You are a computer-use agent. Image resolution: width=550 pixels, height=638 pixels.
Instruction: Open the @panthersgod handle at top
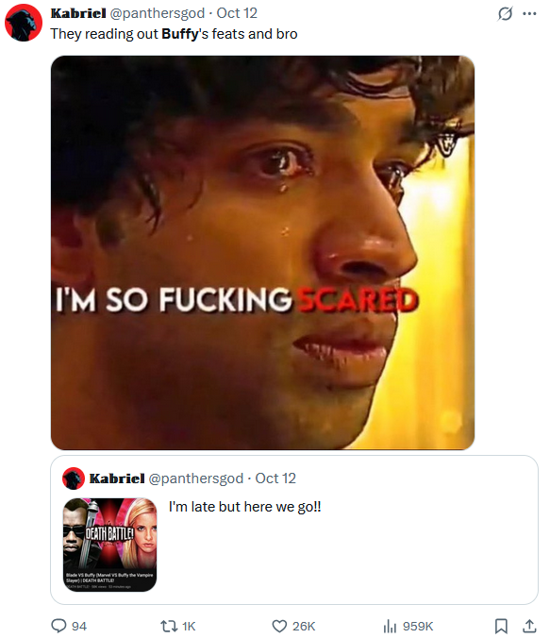pyautogui.click(x=157, y=13)
